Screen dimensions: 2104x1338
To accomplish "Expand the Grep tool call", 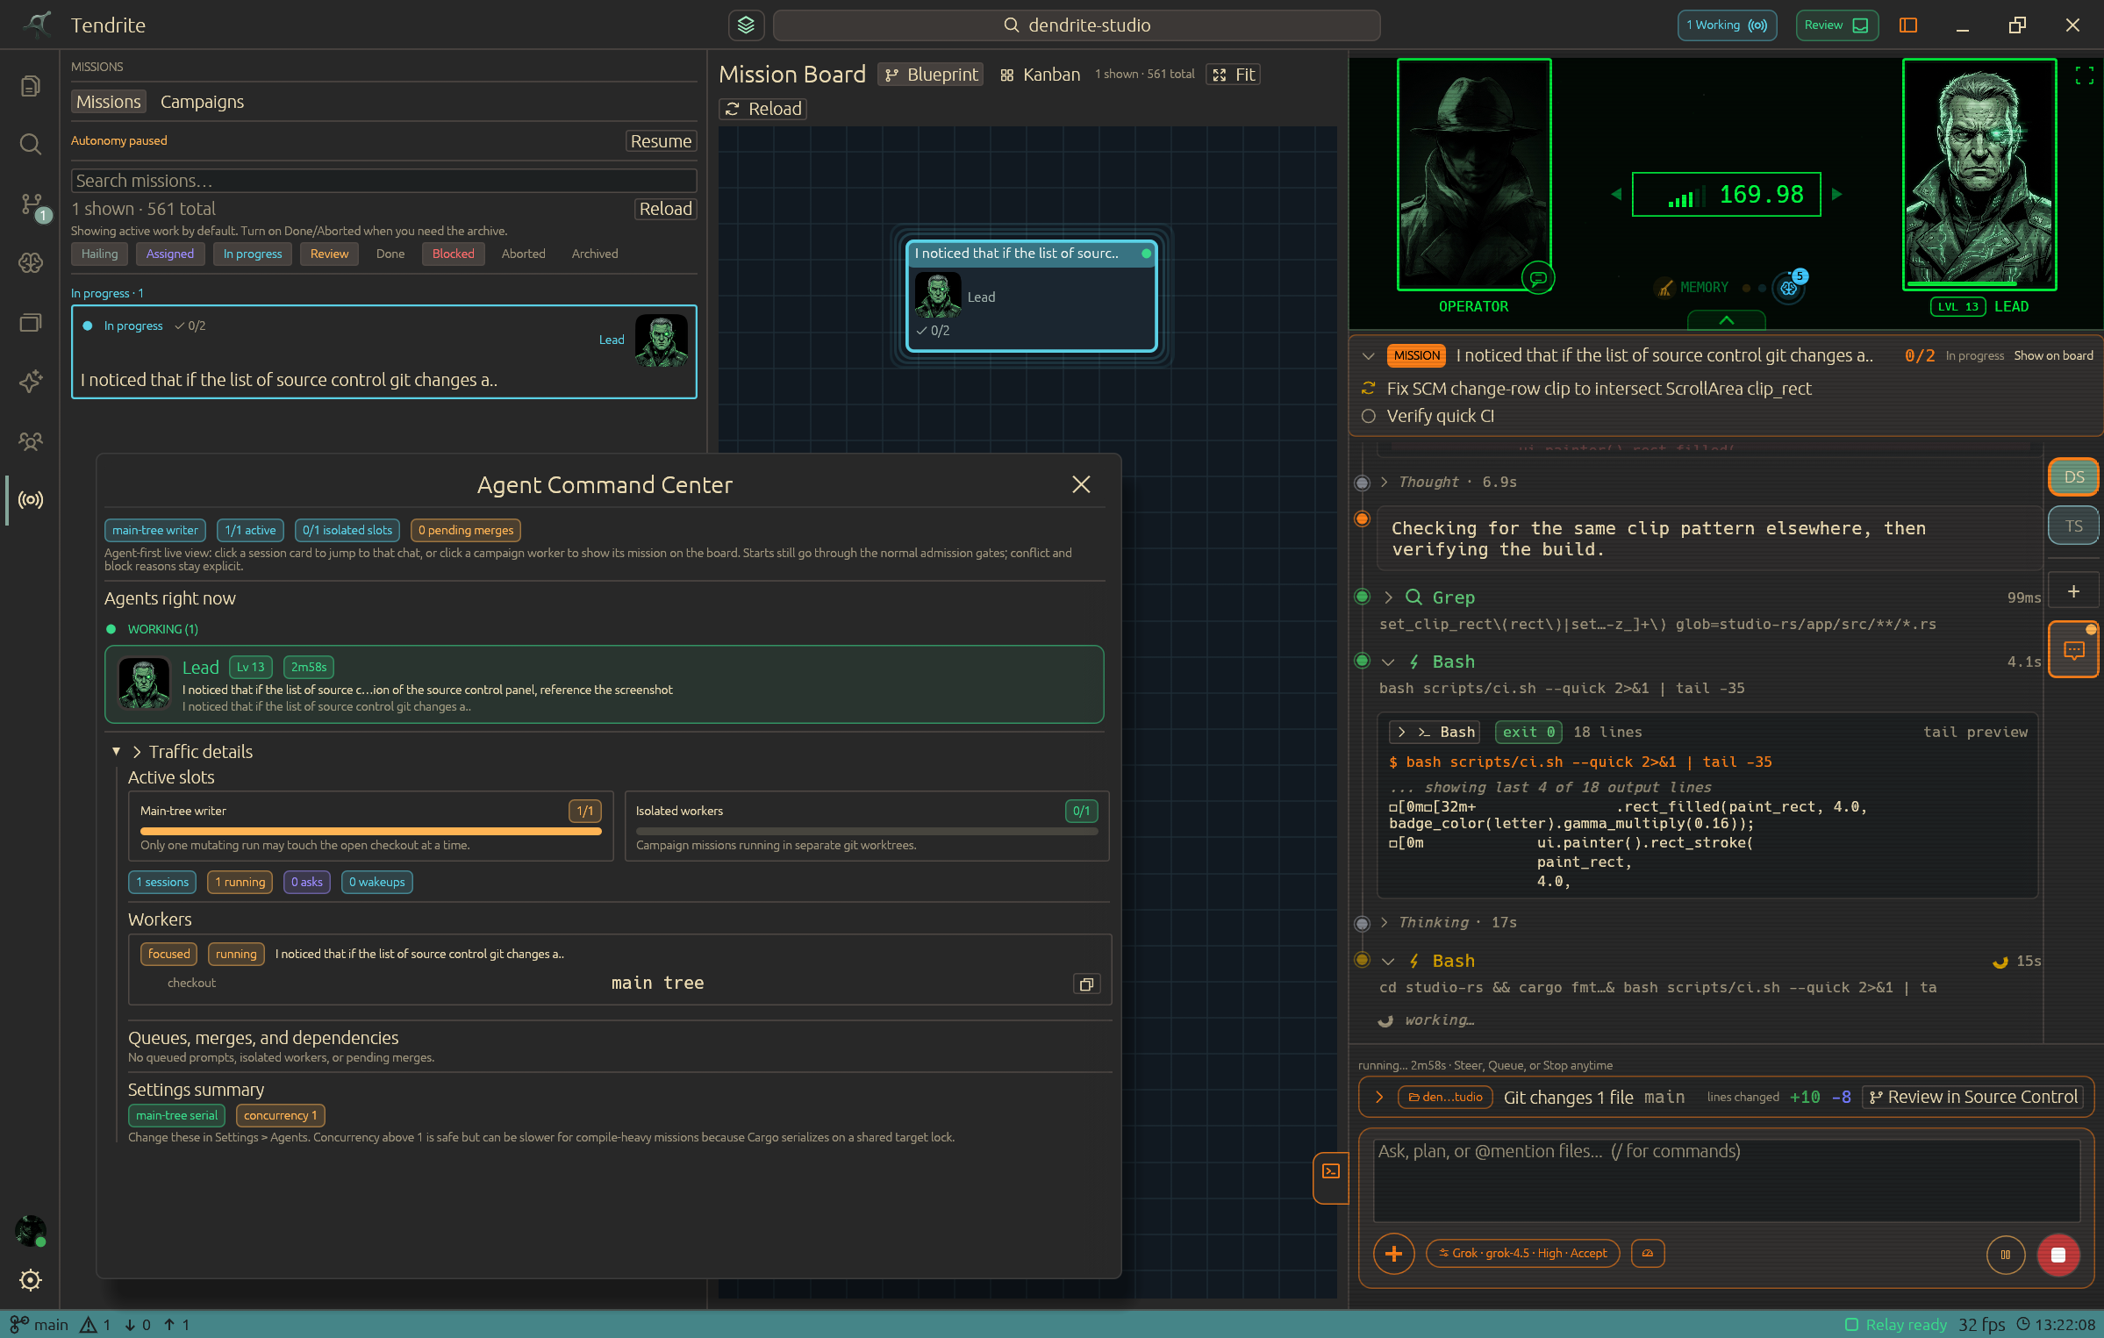I will 1388,597.
